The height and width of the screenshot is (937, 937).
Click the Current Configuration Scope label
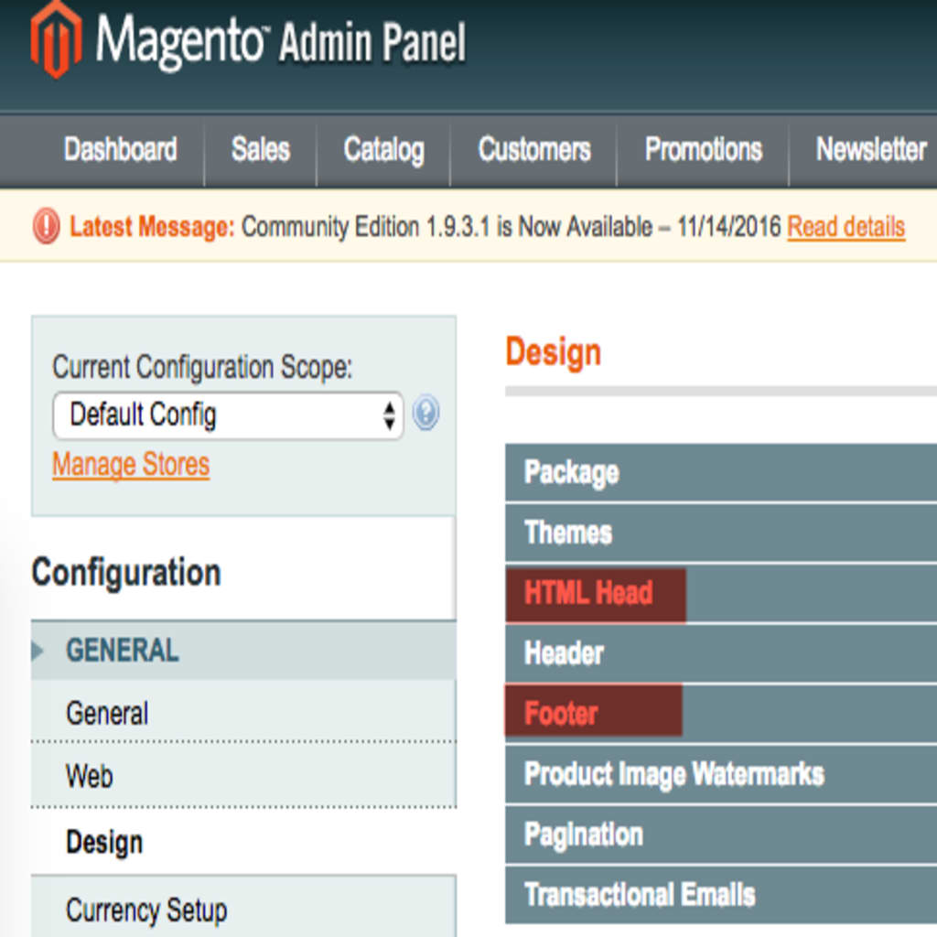click(x=202, y=367)
